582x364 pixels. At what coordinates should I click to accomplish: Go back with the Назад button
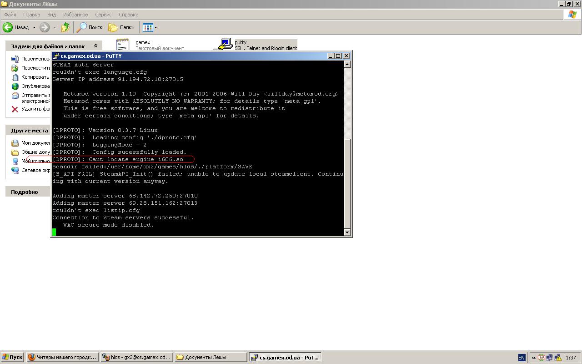pyautogui.click(x=16, y=27)
